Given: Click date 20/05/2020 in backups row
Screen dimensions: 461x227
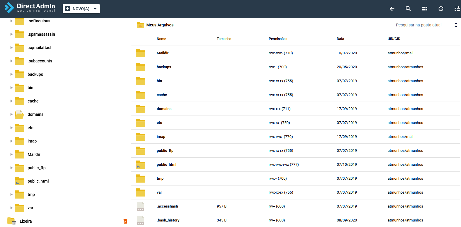Looking at the screenshot, I should tap(347, 67).
